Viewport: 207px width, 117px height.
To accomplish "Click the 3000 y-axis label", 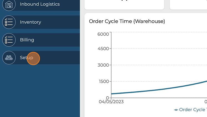I will coord(103,65).
